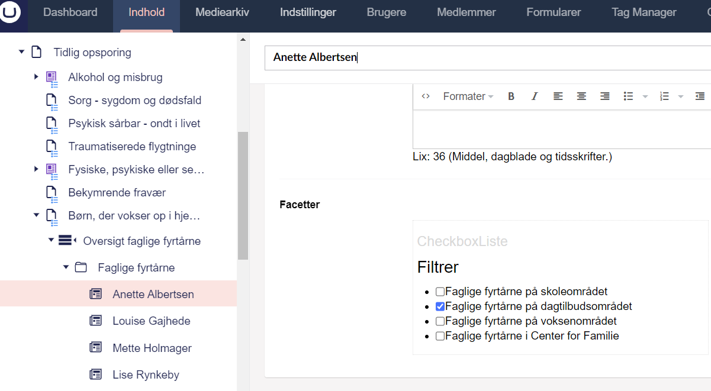The height and width of the screenshot is (391, 711).
Task: Center align text in the editor
Action: point(581,96)
